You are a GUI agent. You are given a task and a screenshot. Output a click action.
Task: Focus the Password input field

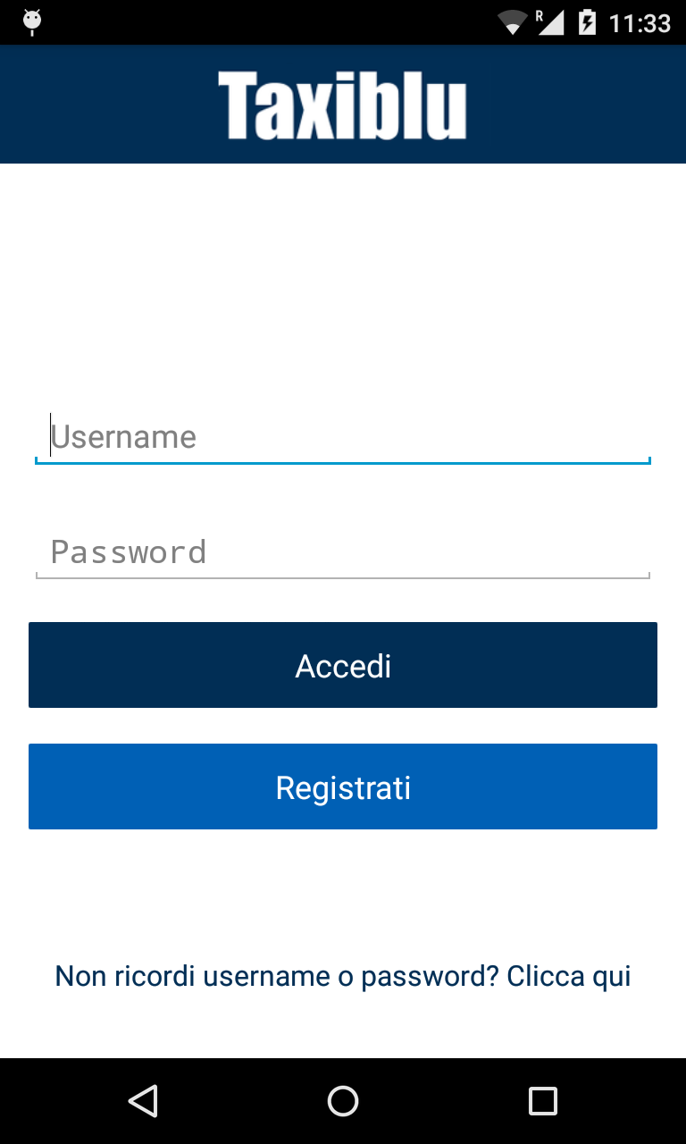tap(343, 551)
